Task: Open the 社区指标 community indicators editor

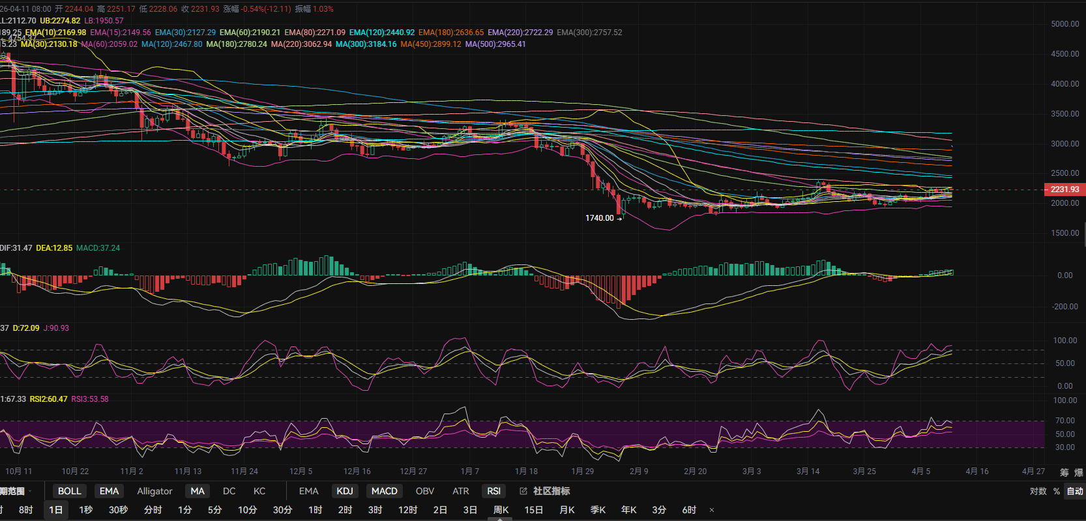Action: [x=545, y=491]
